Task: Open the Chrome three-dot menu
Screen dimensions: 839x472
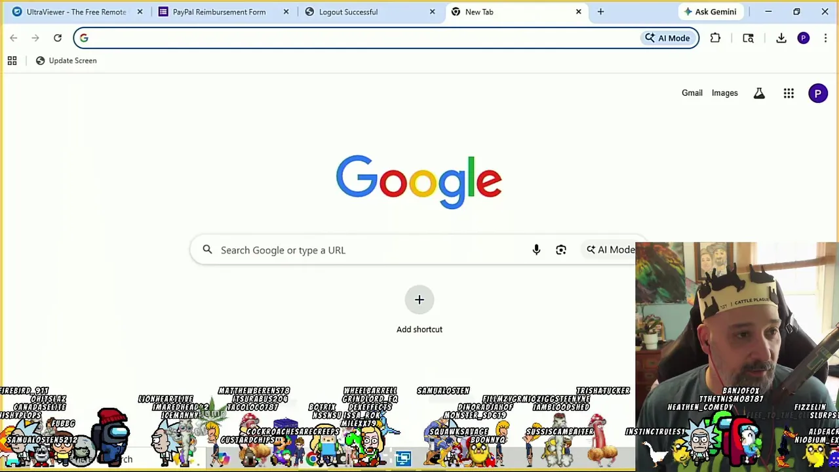Action: [x=826, y=38]
